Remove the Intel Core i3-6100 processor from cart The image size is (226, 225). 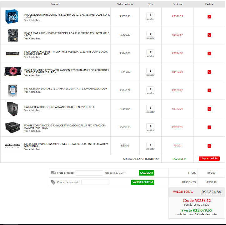point(209,17)
